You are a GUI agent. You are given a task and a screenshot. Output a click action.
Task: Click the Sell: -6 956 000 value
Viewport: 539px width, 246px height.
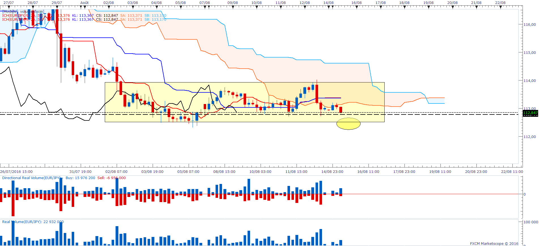pyautogui.click(x=112, y=178)
